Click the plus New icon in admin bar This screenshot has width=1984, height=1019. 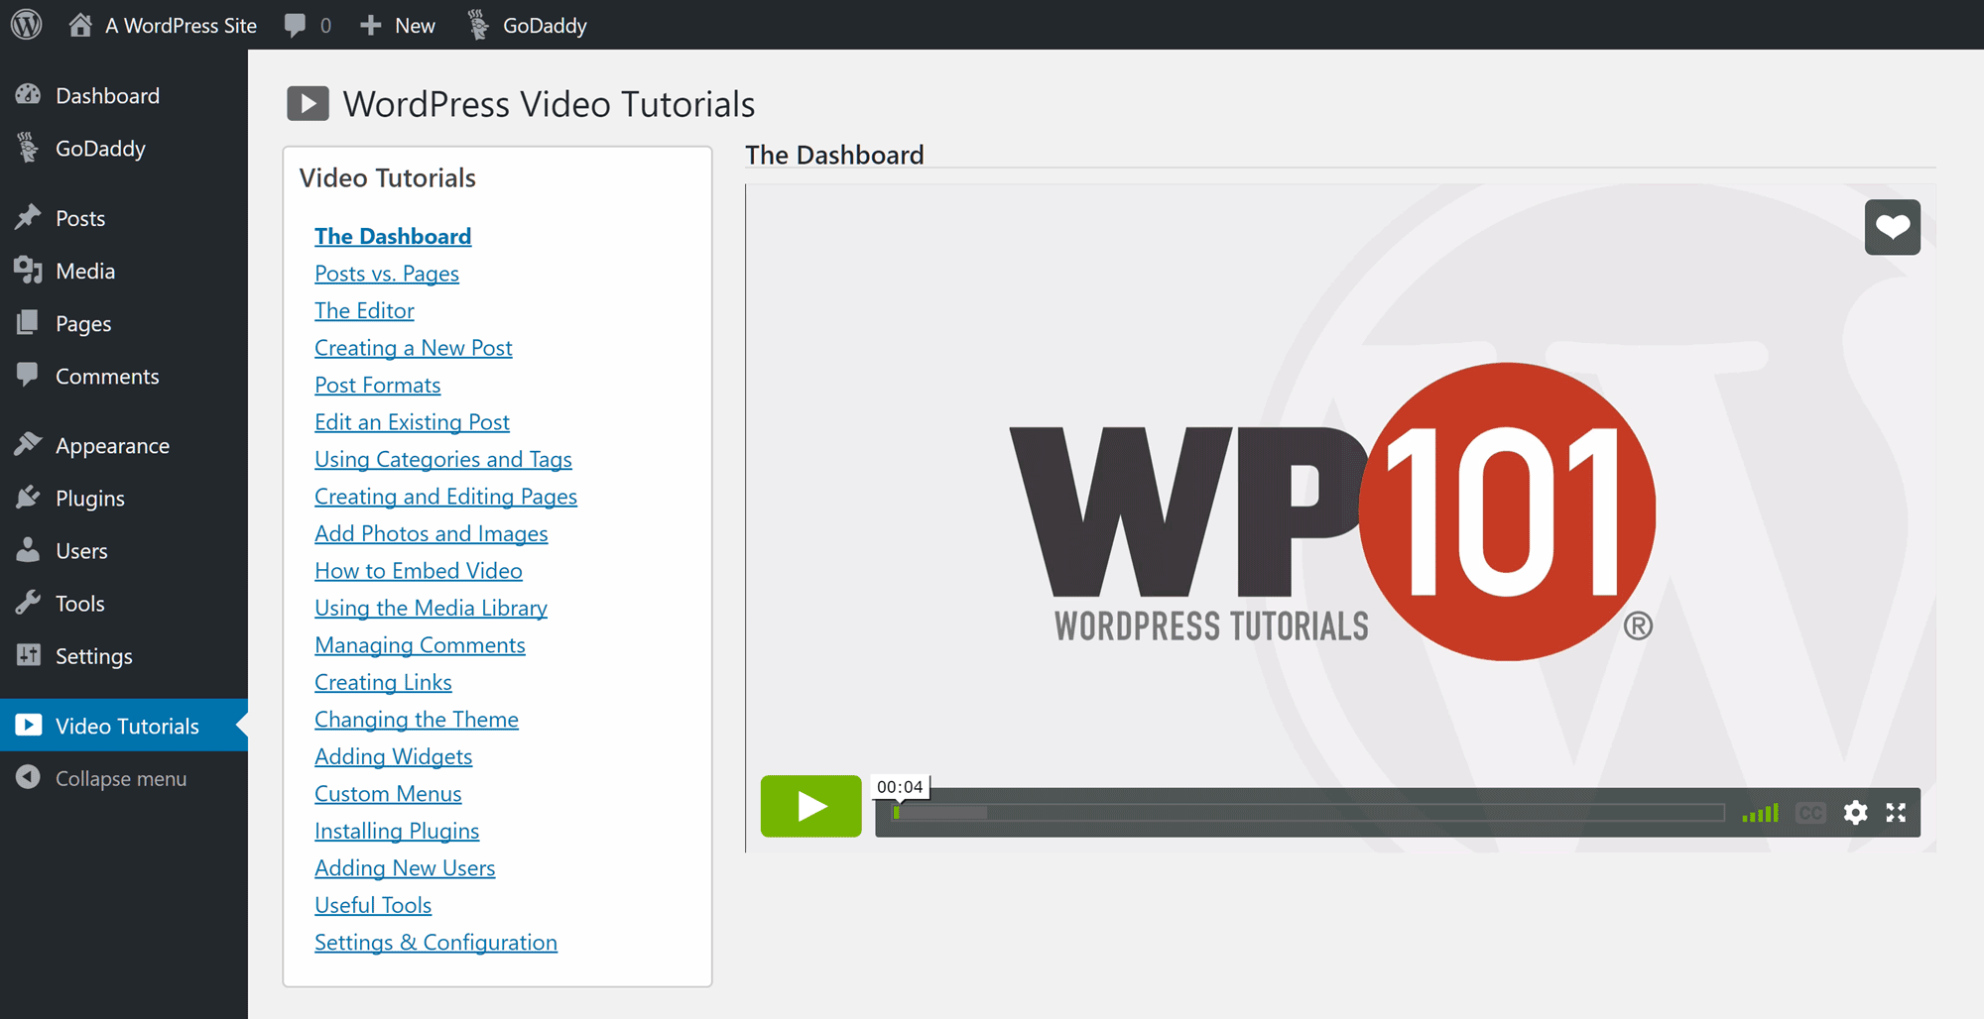pyautogui.click(x=371, y=26)
